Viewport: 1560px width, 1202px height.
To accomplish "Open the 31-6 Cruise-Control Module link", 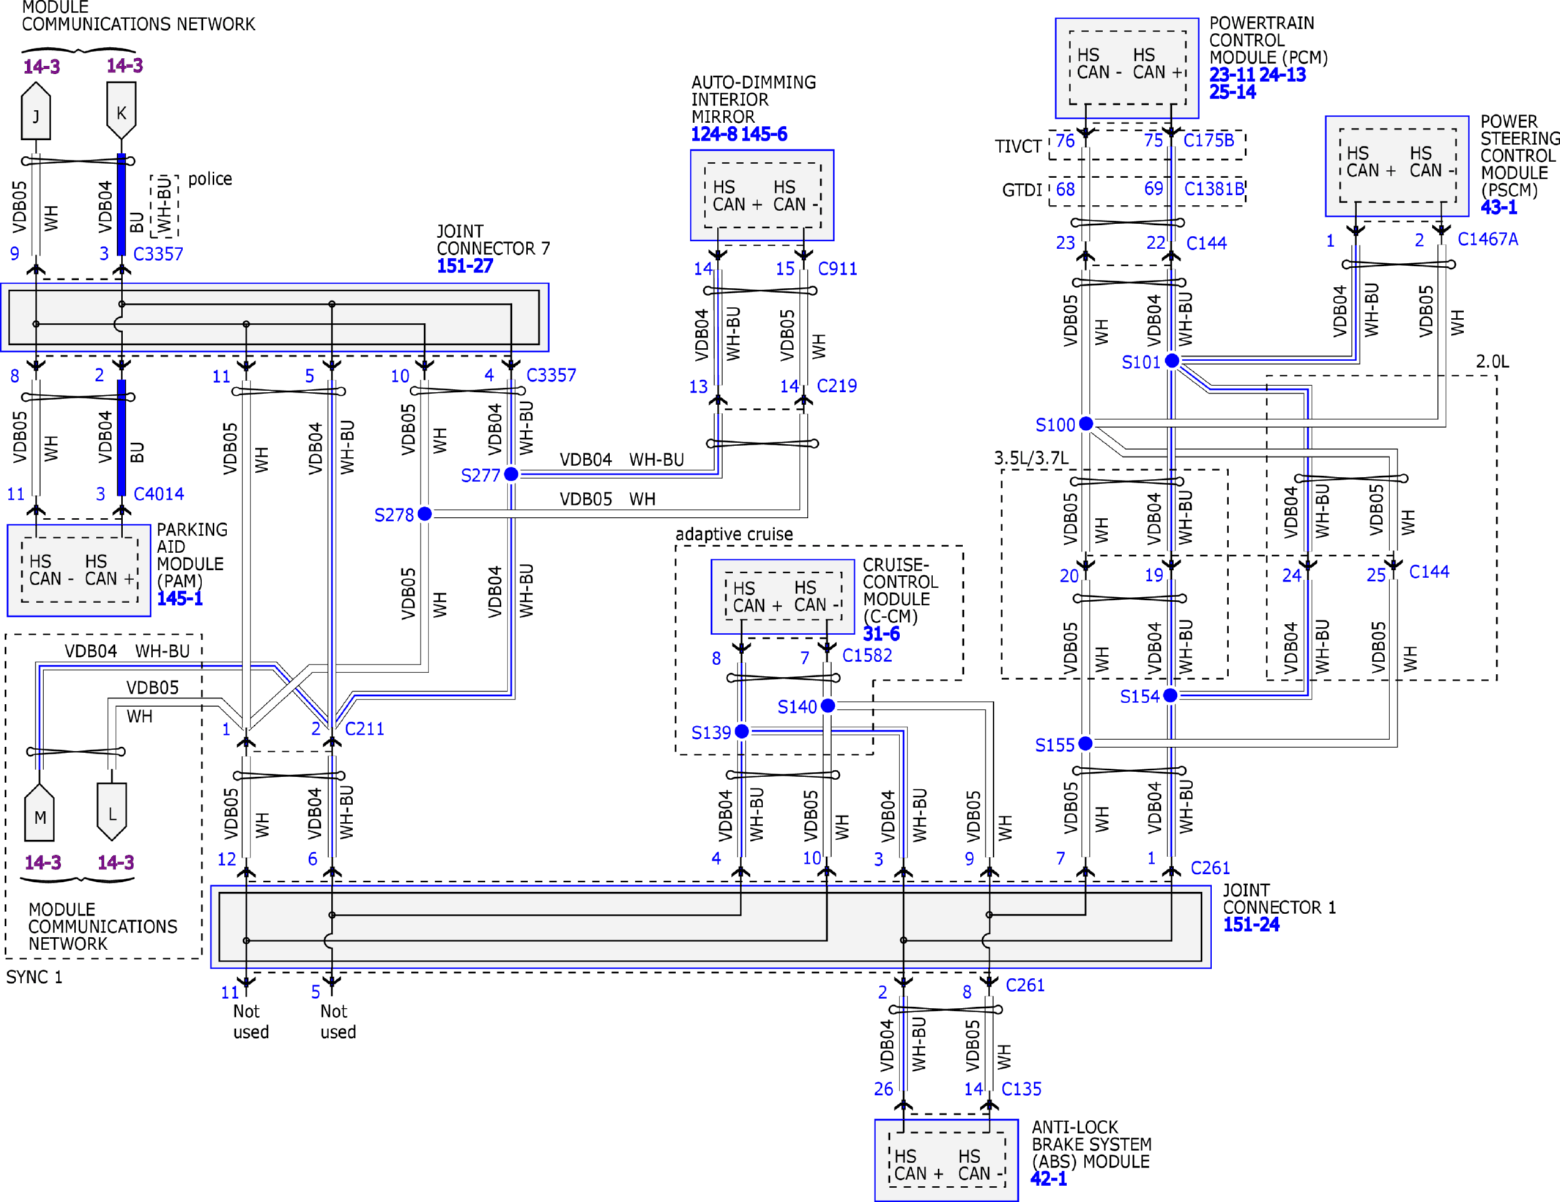I will tap(881, 634).
